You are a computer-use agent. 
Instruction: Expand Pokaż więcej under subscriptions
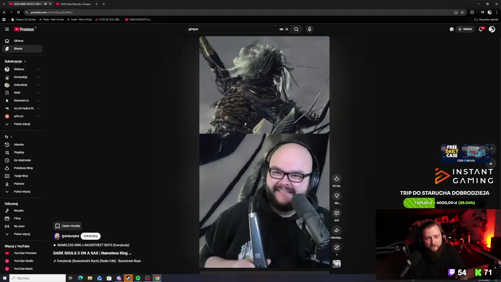(22, 124)
